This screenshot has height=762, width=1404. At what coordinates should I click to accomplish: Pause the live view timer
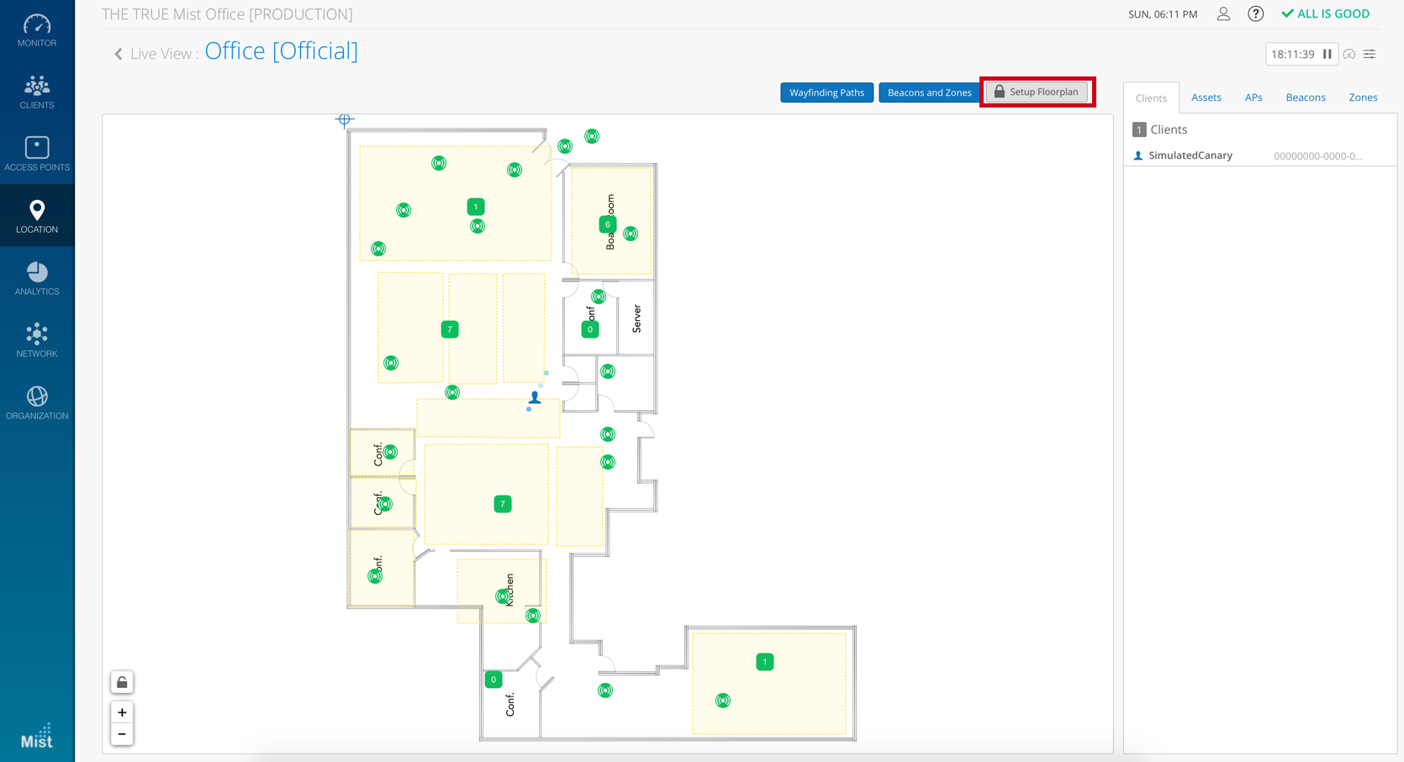(1327, 55)
